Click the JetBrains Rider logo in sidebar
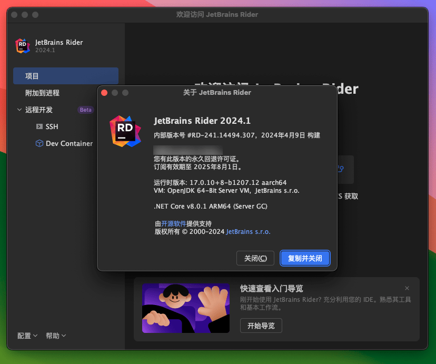This screenshot has width=436, height=364. (x=23, y=46)
